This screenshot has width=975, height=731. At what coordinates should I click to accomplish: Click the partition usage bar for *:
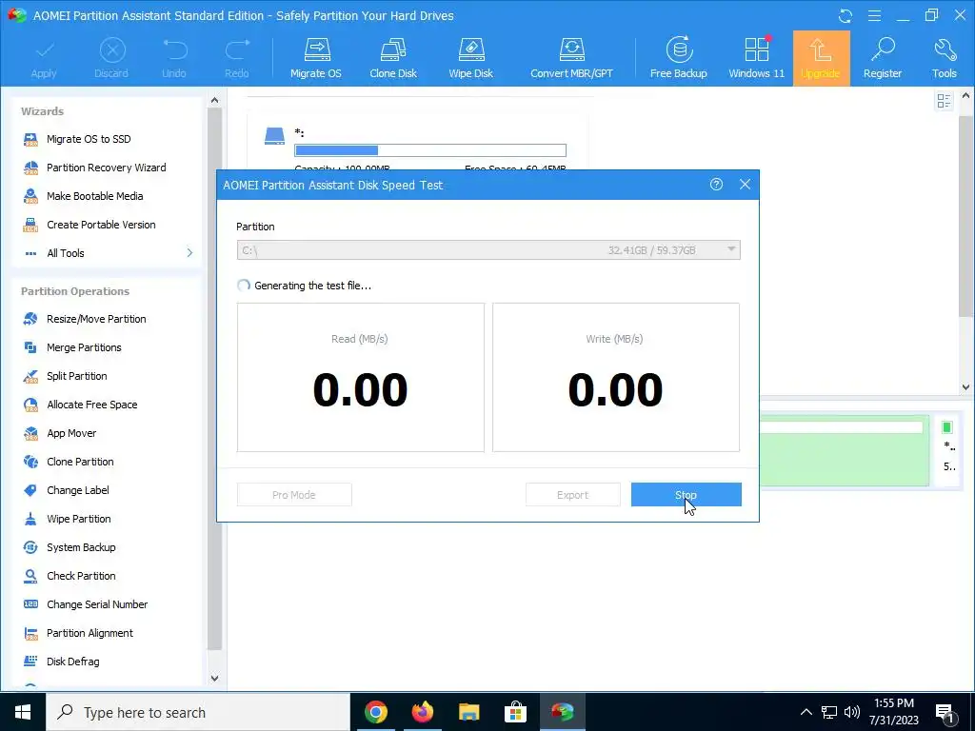click(430, 150)
